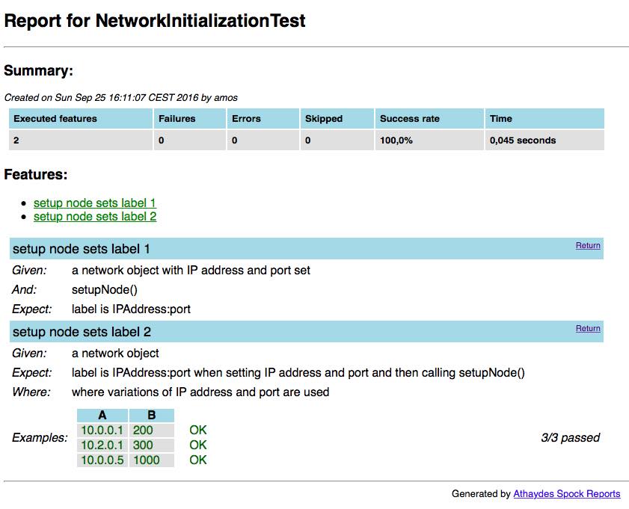Click Return in the label 1 section header
Viewport: 629px width, 509px height.
tap(587, 245)
